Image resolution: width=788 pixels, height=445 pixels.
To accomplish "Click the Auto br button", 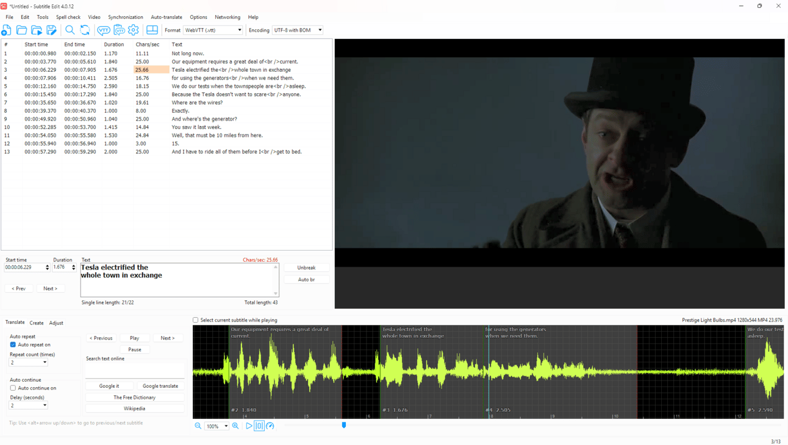I will click(x=306, y=279).
